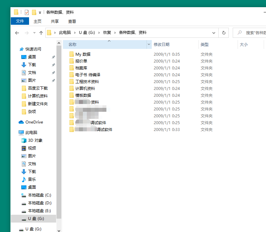Switch to the 主页 ribbon tab

(38, 21)
